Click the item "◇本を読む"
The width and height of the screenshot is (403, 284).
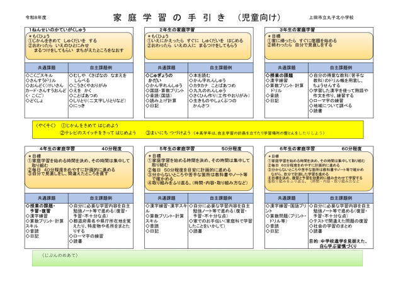[x=200, y=75]
